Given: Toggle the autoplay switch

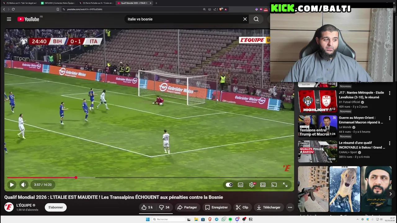Looking at the screenshot, I should [x=229, y=185].
